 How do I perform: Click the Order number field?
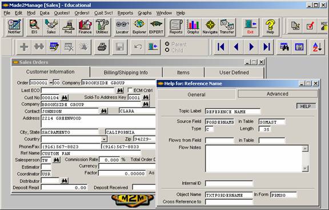(x=39, y=83)
